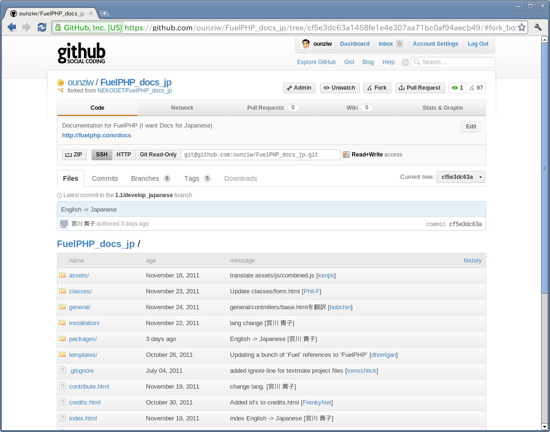The width and height of the screenshot is (550, 432).
Task: Click the assets folder icon
Action: coord(63,275)
